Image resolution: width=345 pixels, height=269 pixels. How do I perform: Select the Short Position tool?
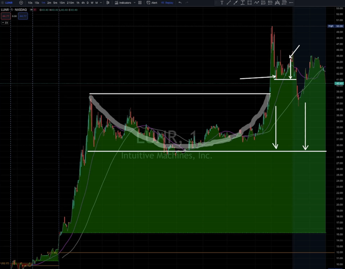270,2
